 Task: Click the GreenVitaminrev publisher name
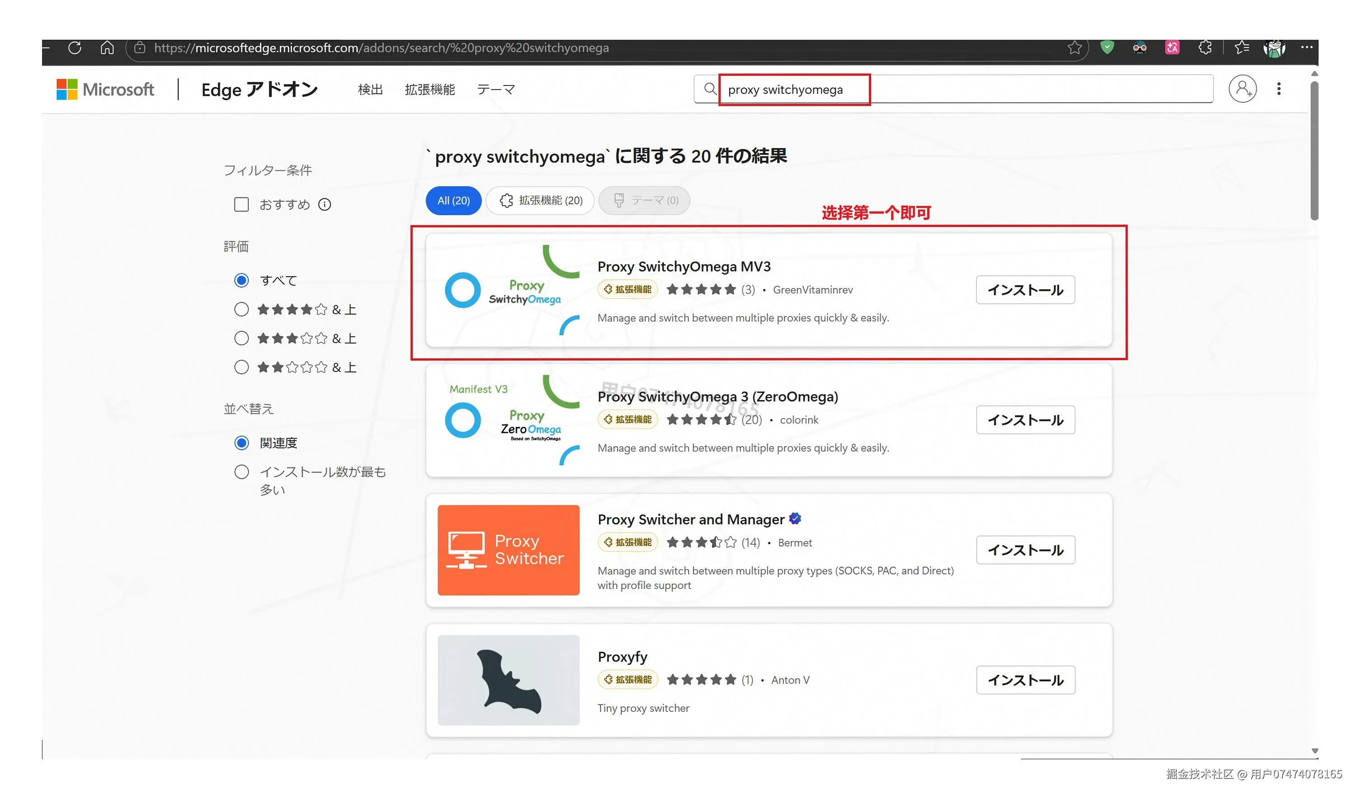812,290
